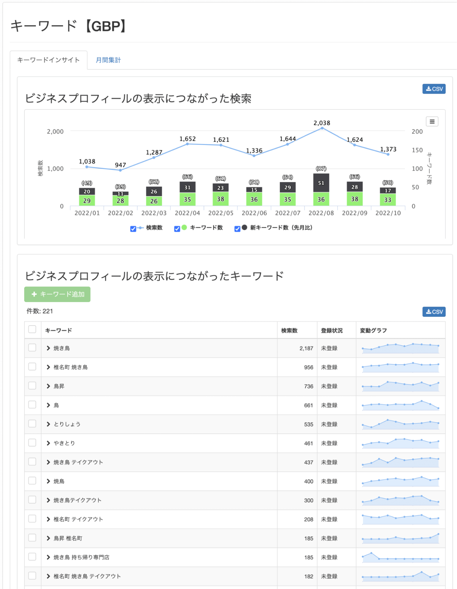The height and width of the screenshot is (589, 457).
Task: Check the やきとり row checkbox
Action: [x=32, y=442]
